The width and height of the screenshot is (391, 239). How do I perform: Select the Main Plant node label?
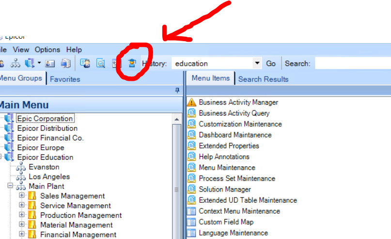tap(47, 186)
